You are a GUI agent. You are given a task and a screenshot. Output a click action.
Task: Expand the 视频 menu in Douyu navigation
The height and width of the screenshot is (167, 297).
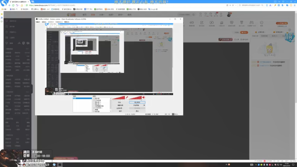click(x=111, y=14)
